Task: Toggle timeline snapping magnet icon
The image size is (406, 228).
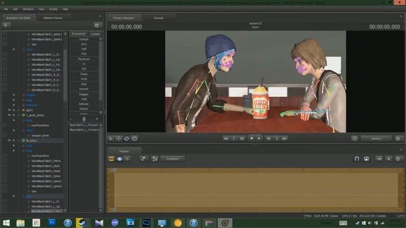Action: [357, 159]
